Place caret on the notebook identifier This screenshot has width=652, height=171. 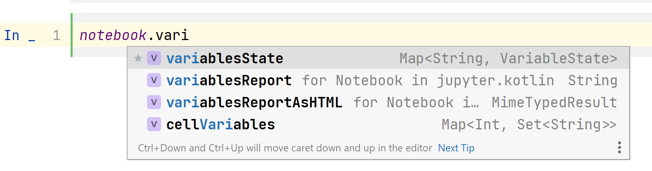(113, 36)
